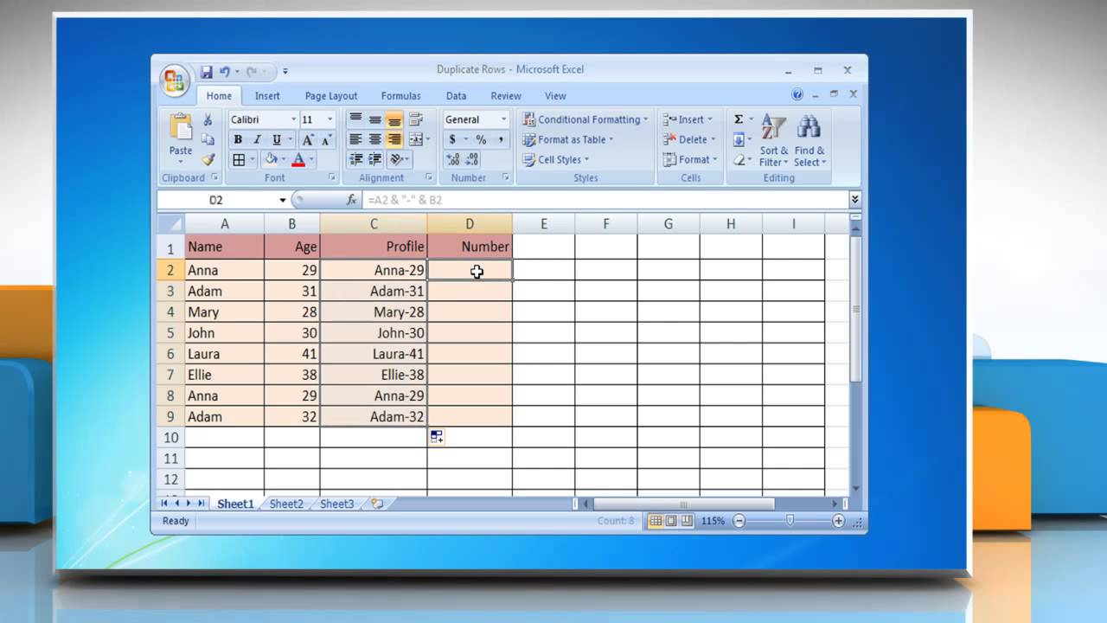Switch to Page Break Preview view

point(687,521)
